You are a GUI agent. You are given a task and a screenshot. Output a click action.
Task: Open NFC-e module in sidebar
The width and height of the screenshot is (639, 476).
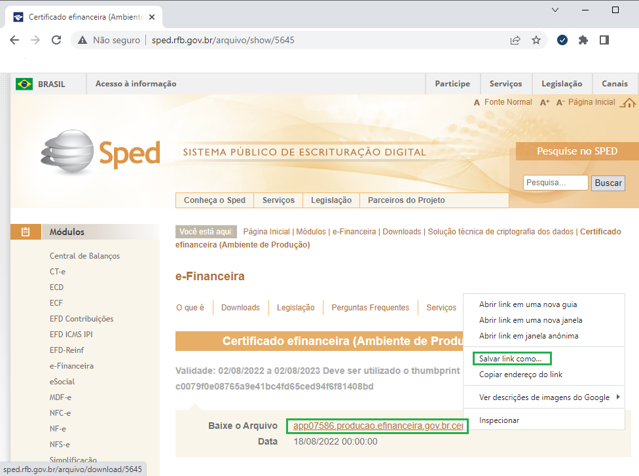point(60,413)
